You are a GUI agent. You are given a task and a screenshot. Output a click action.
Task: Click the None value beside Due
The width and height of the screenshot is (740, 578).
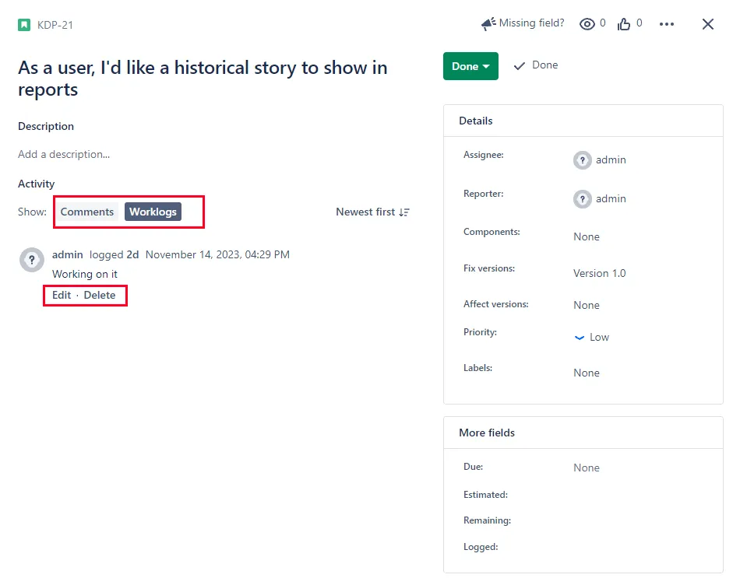[587, 468]
